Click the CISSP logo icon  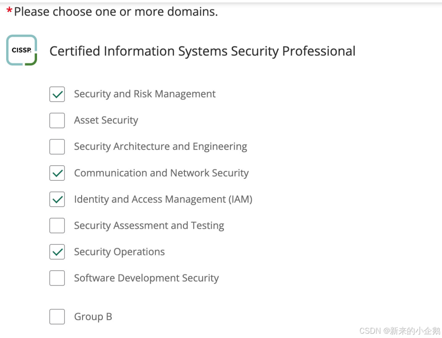pyautogui.click(x=22, y=50)
